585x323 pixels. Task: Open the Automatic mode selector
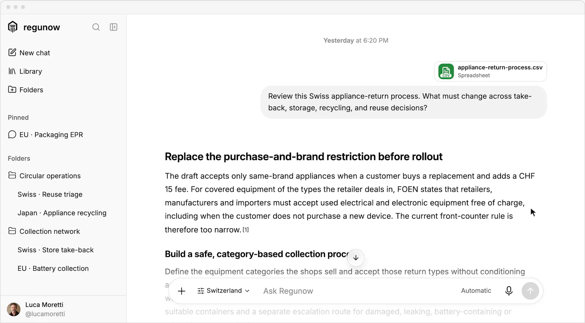[476, 290]
